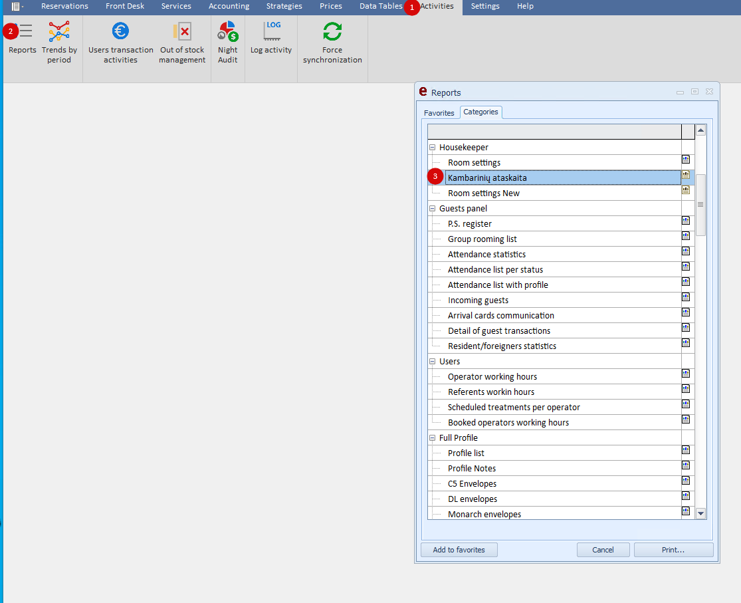Viewport: 741px width, 603px height.
Task: Click the Force synchronization arrows icon
Action: 332,32
